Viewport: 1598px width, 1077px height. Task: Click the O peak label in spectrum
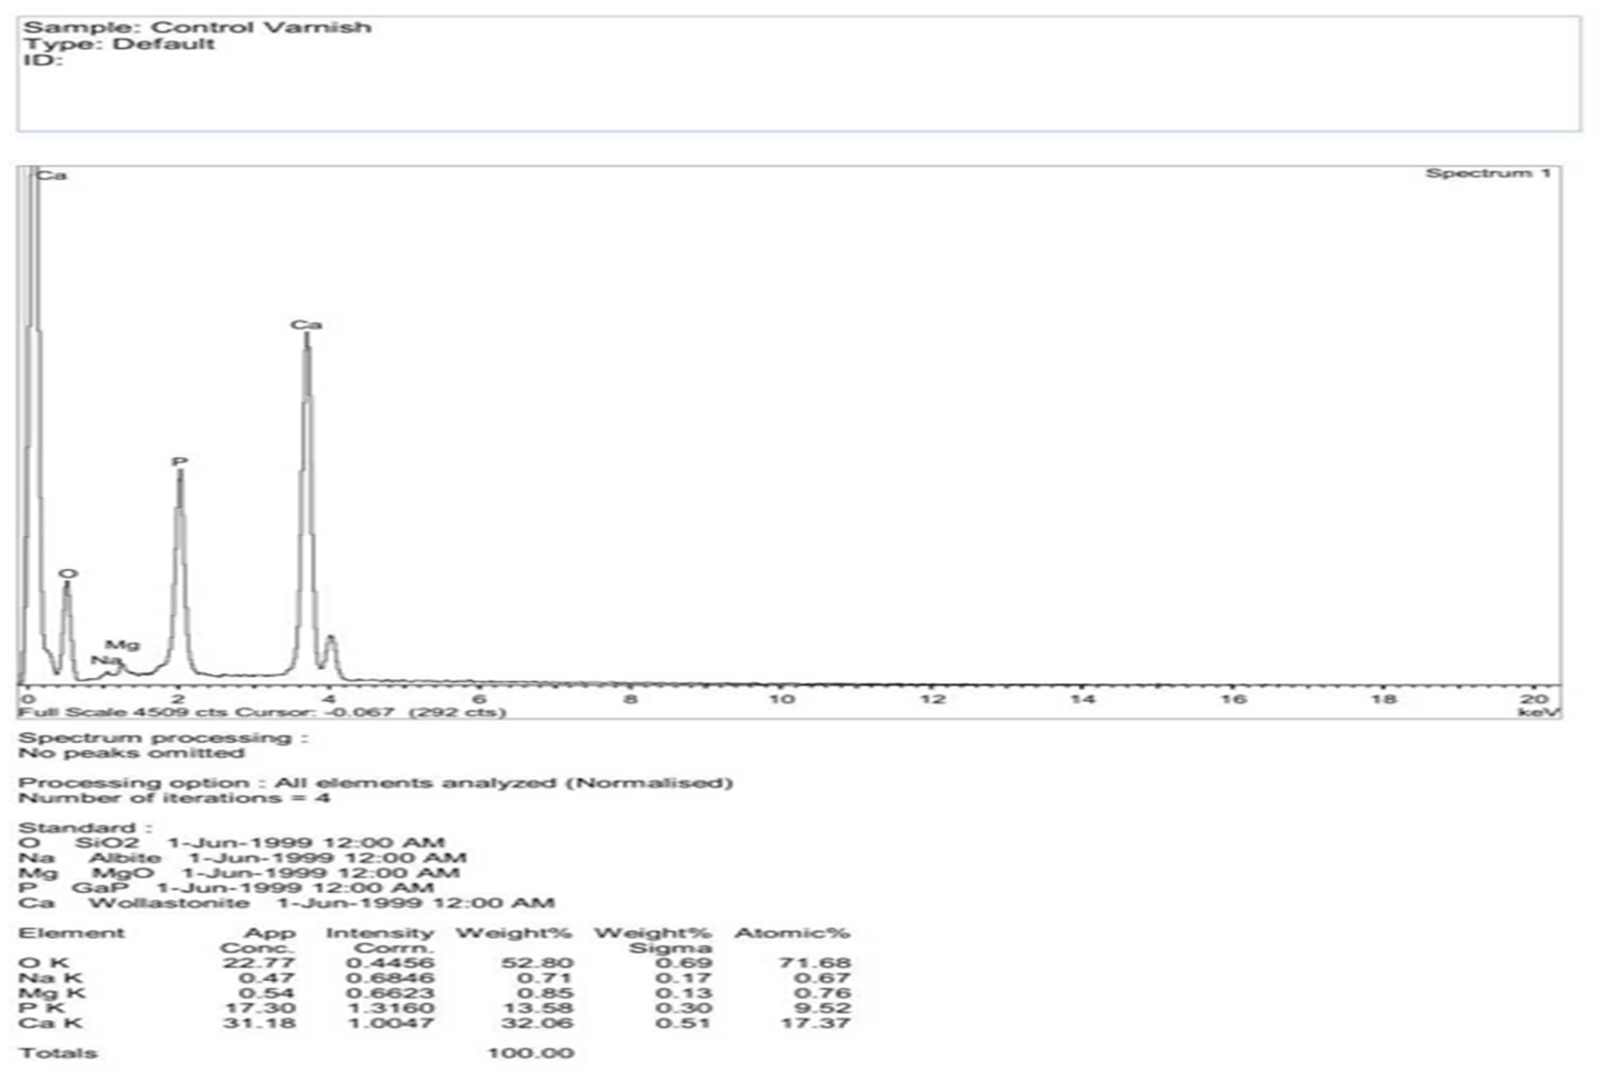pos(67,574)
